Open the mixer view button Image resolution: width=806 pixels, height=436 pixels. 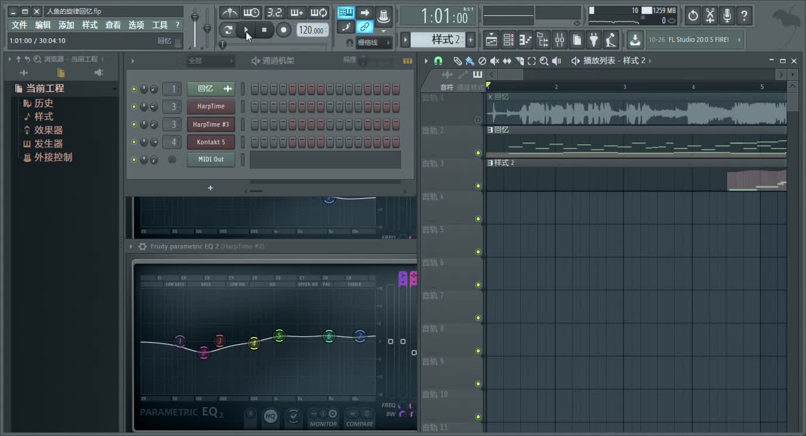coord(559,40)
